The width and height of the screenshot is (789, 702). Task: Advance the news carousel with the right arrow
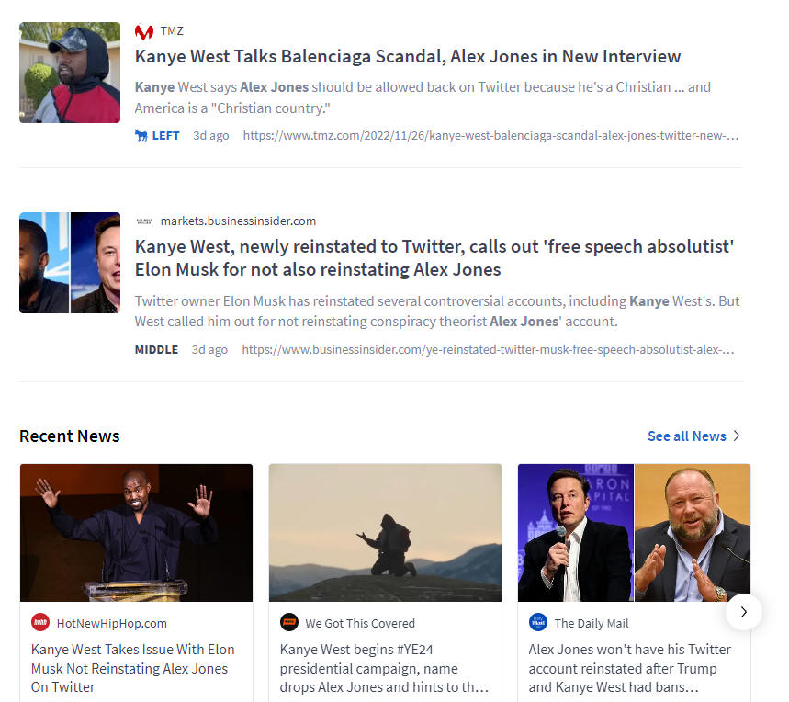744,612
